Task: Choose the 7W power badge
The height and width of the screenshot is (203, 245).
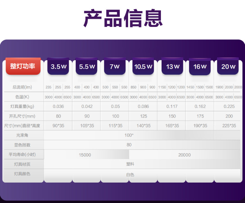Action: [115, 67]
